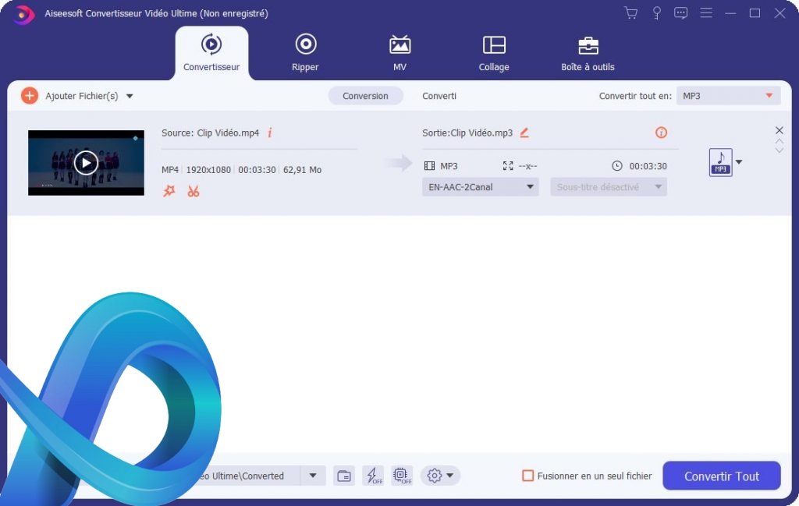Click the 62,91 Mo file size
This screenshot has width=799, height=506.
click(302, 169)
